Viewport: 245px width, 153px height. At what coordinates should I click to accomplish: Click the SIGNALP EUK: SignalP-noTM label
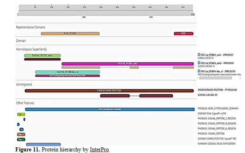(x=212, y=114)
